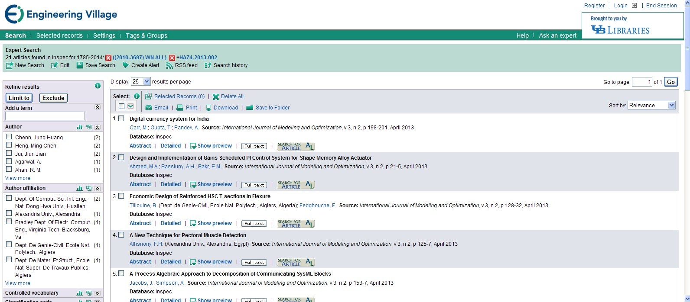Open the Help menu

click(523, 35)
